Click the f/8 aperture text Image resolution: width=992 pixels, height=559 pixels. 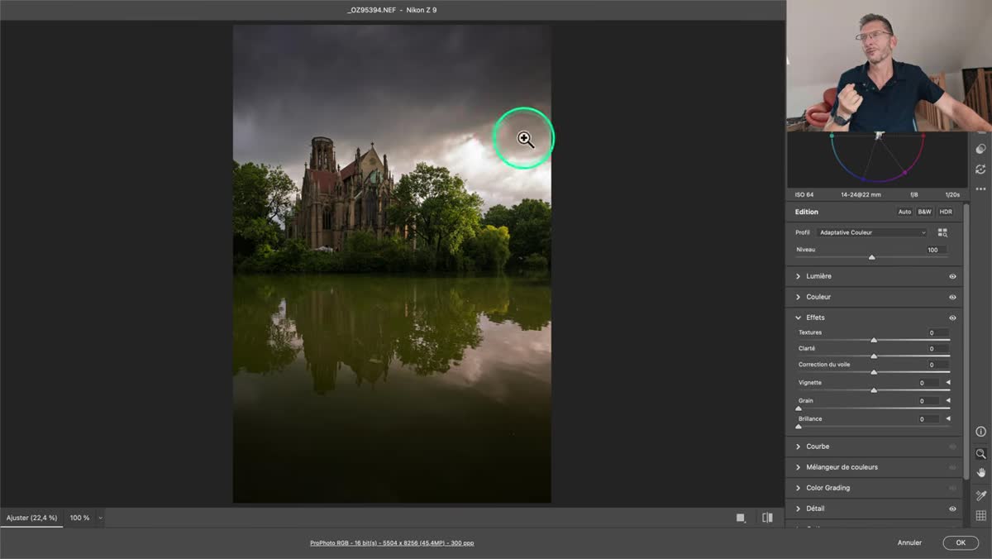click(914, 195)
